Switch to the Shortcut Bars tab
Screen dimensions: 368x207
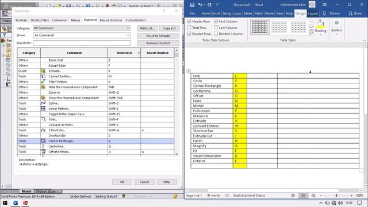(40, 20)
